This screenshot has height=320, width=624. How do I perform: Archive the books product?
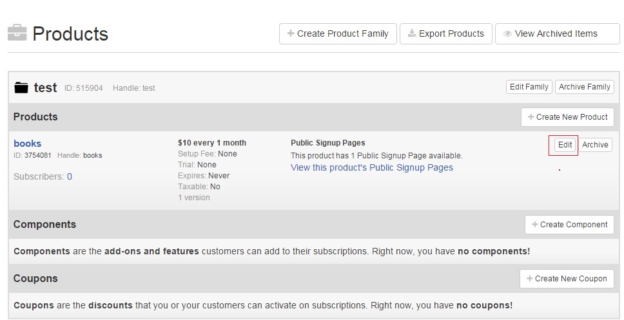[595, 145]
